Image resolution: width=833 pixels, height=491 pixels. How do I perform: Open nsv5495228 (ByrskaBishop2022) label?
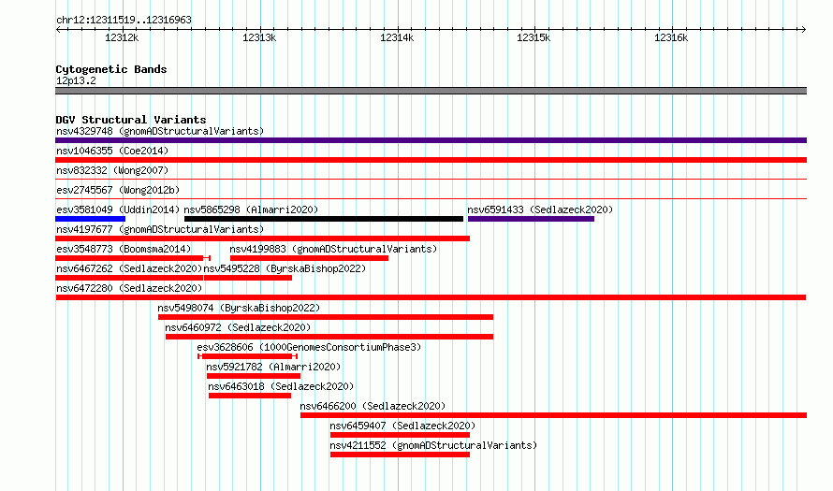[x=285, y=268]
